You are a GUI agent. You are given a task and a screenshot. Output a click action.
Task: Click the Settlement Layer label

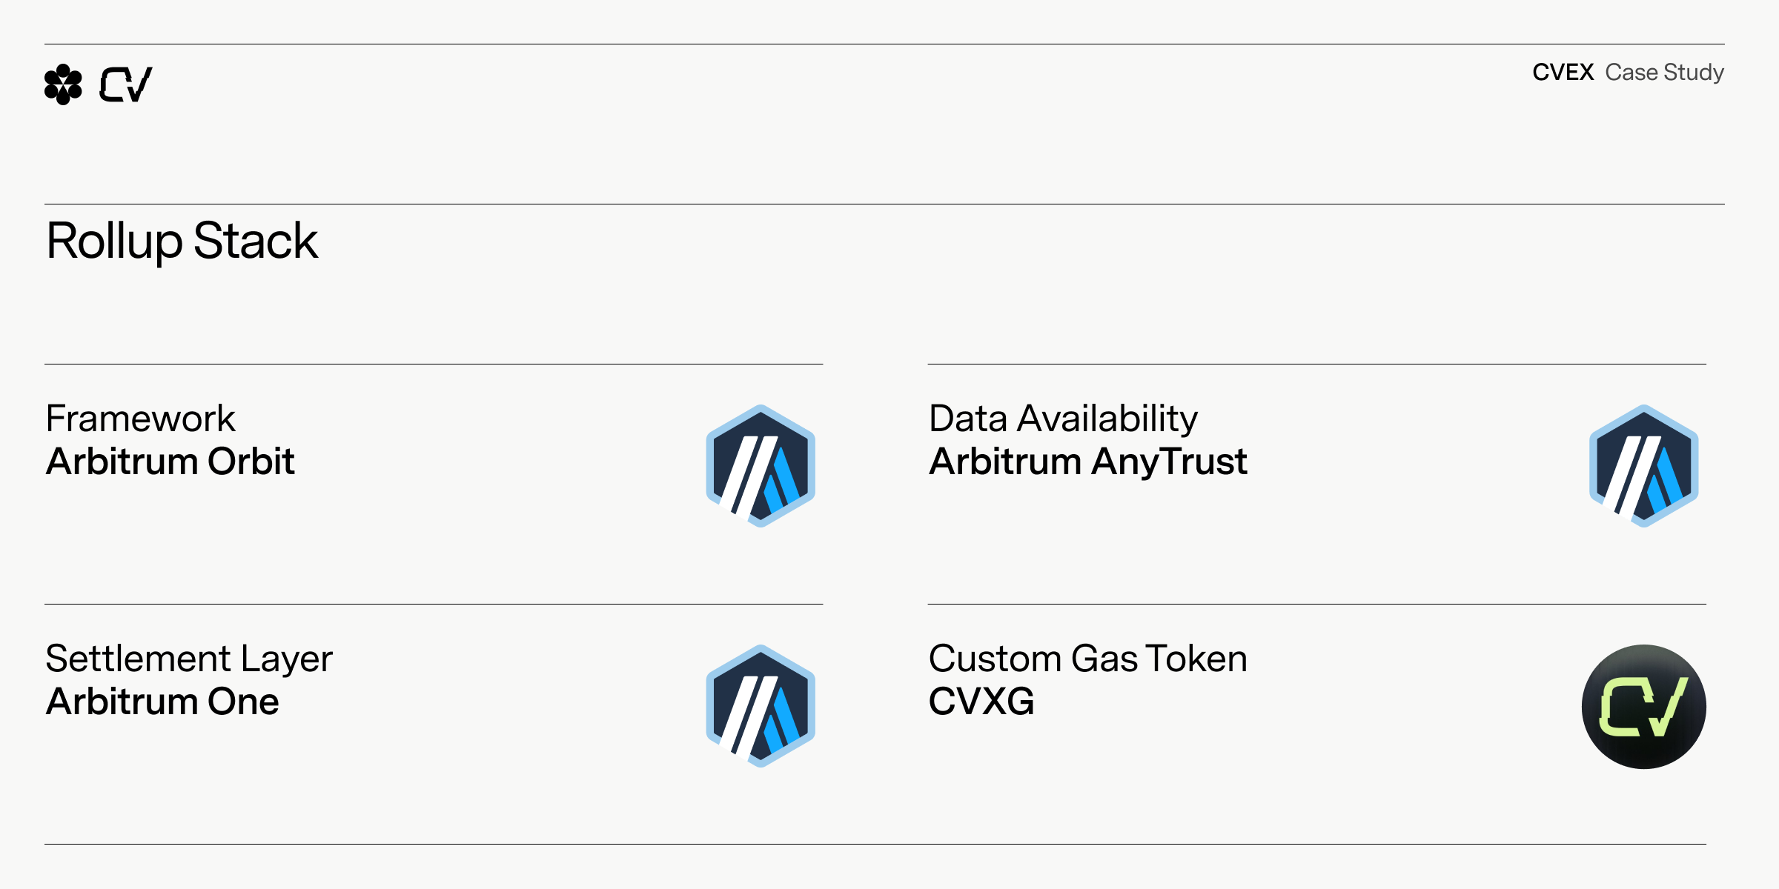pyautogui.click(x=189, y=660)
